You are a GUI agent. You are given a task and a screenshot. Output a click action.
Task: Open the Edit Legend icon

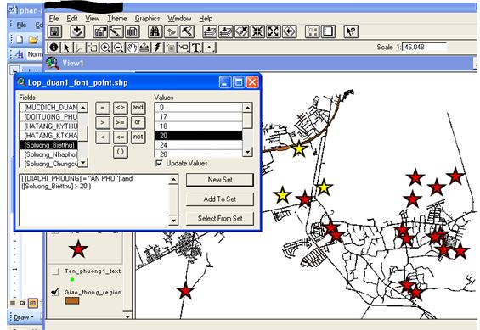coord(116,31)
